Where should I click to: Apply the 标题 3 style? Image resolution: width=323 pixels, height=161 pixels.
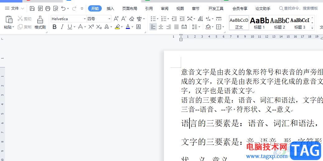tap(300, 23)
